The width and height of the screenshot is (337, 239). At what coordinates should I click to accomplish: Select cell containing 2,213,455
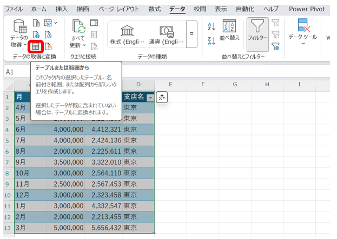104,217
